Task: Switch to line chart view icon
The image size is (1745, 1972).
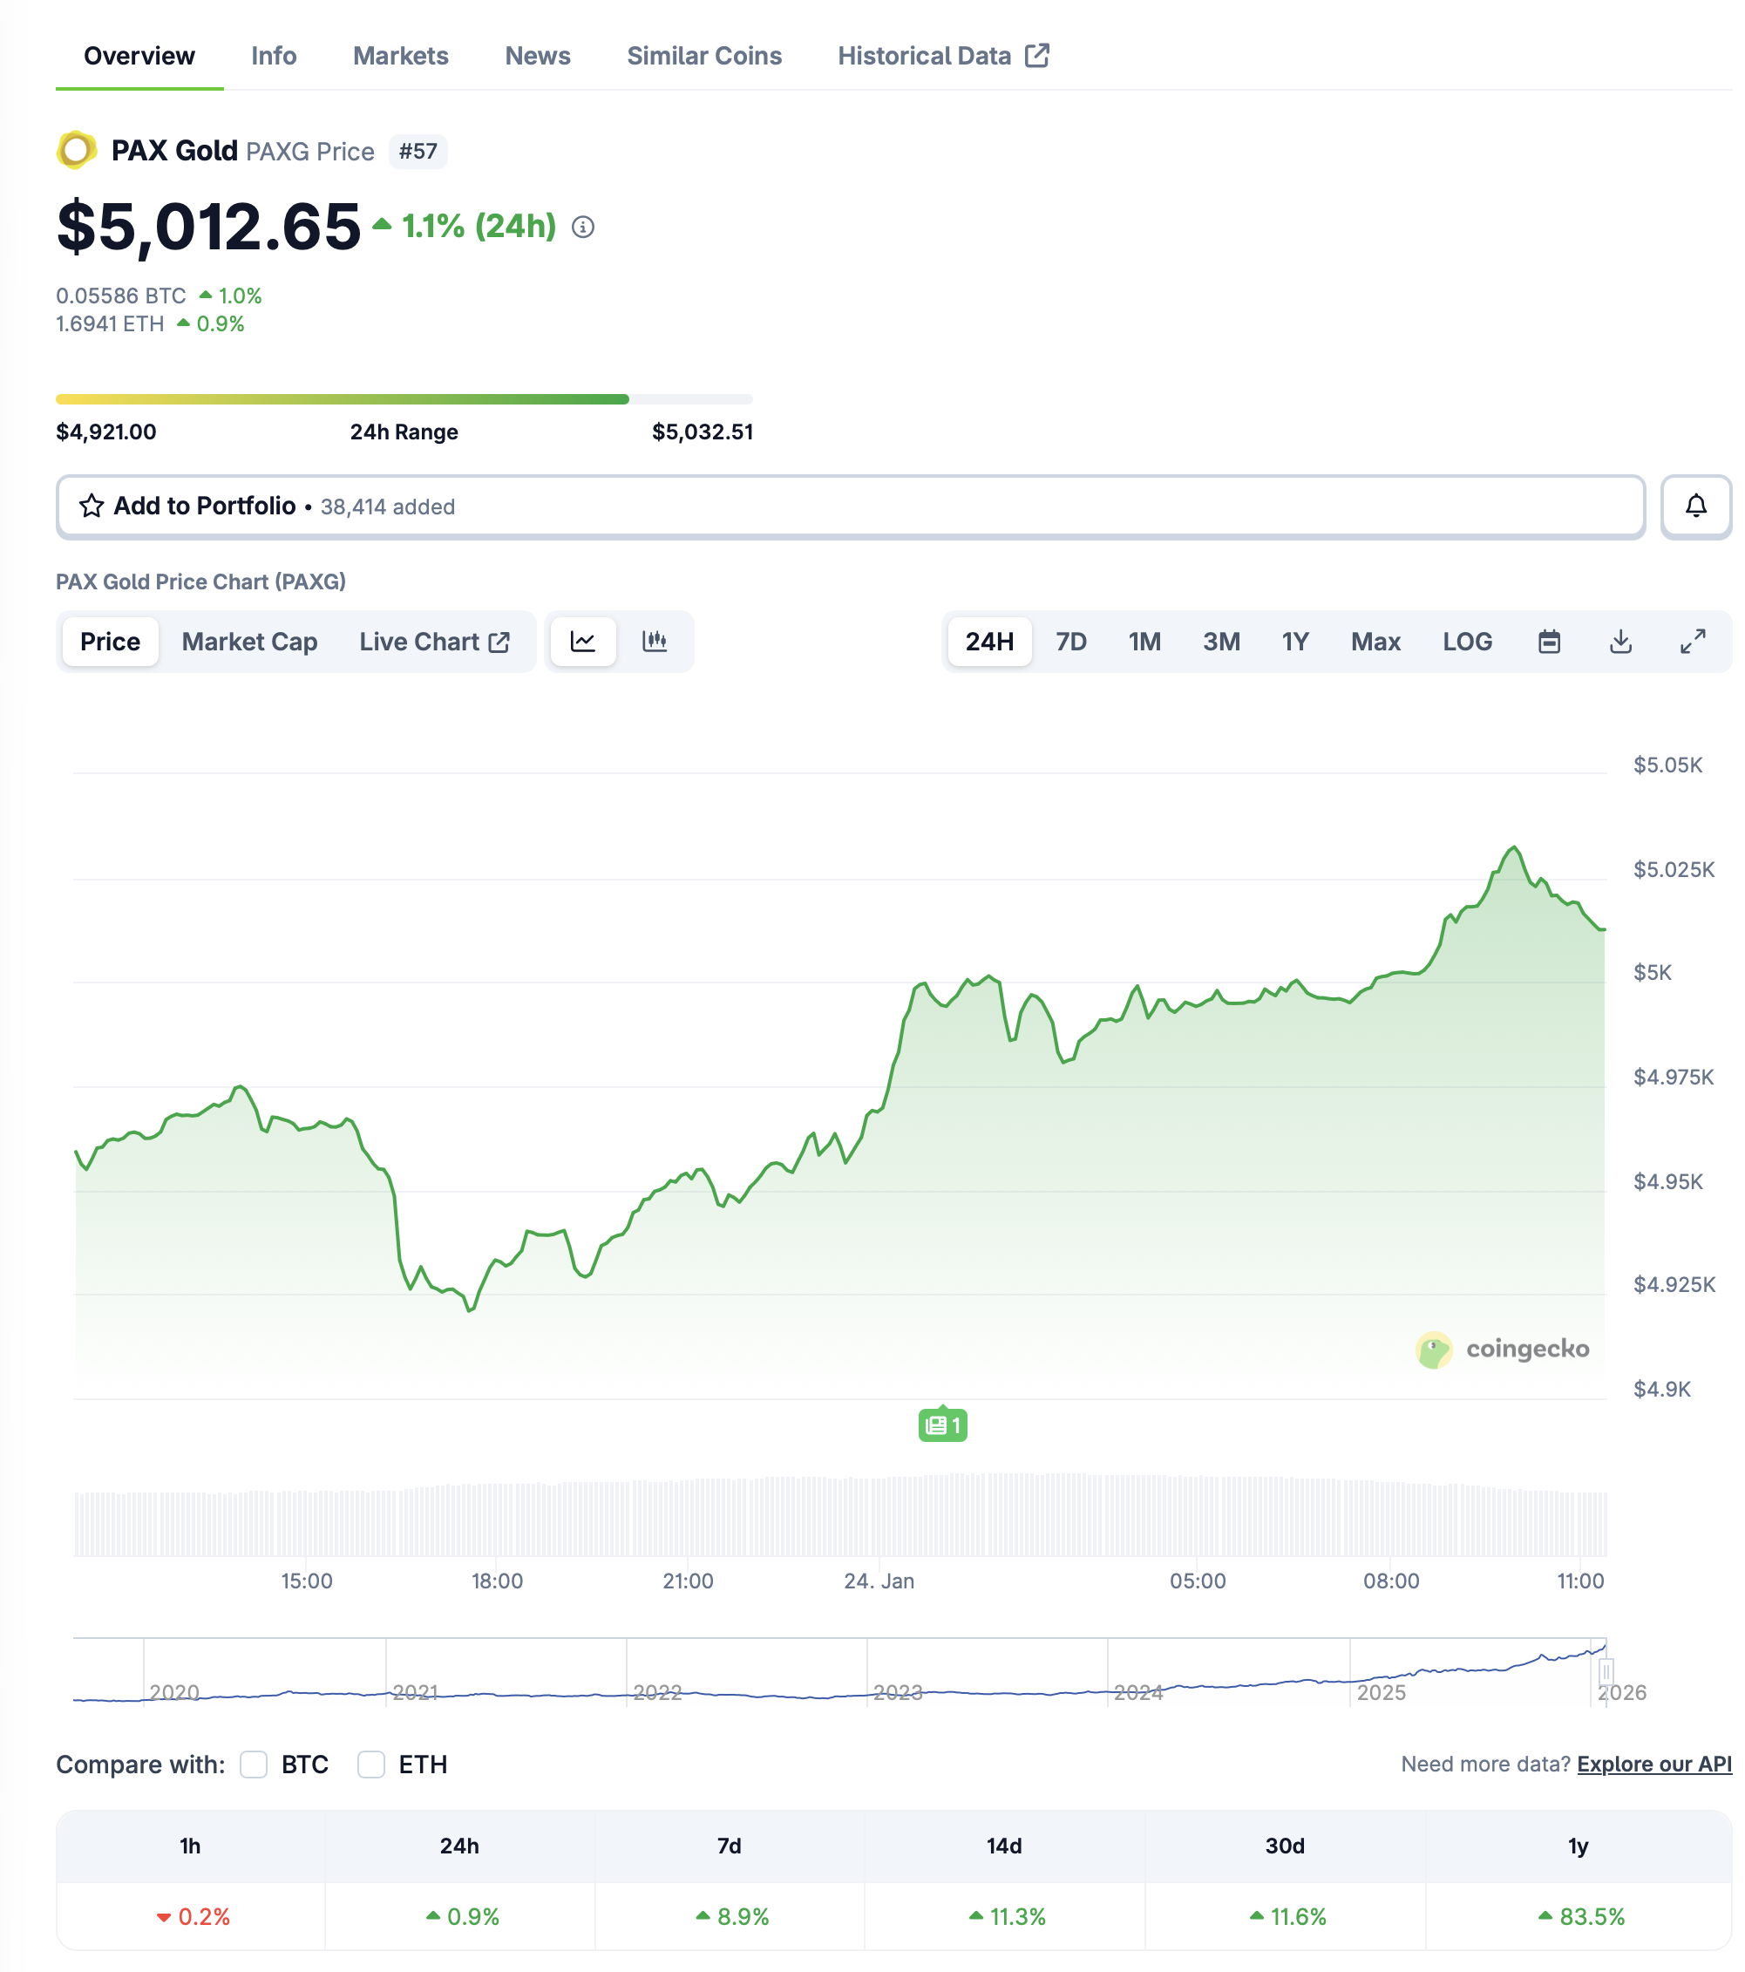Action: [582, 642]
